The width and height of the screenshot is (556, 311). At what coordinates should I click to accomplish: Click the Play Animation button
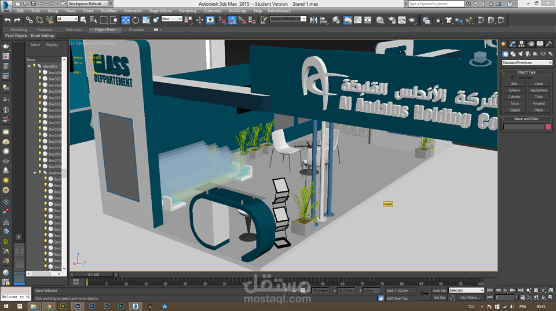(x=505, y=290)
